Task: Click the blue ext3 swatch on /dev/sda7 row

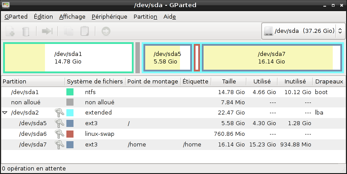Action: (70, 144)
